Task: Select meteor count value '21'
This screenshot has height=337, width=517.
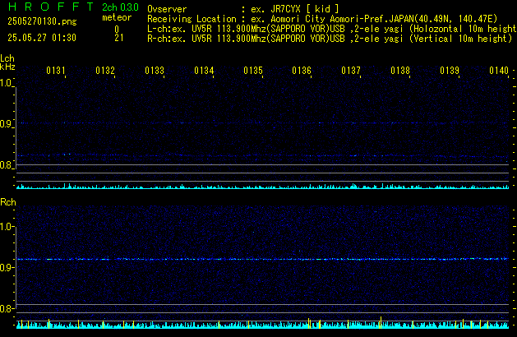Action: pyautogui.click(x=119, y=38)
